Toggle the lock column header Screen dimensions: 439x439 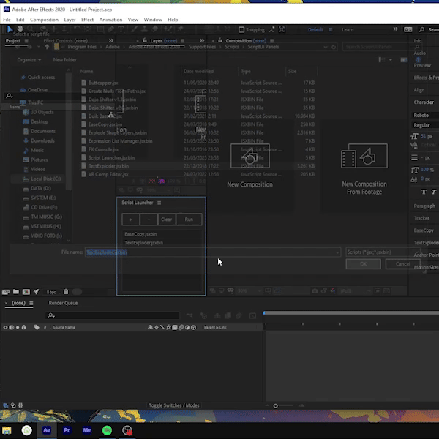pos(24,327)
